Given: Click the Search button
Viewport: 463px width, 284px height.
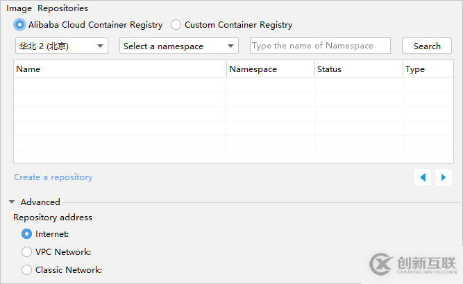Looking at the screenshot, I should tap(427, 46).
